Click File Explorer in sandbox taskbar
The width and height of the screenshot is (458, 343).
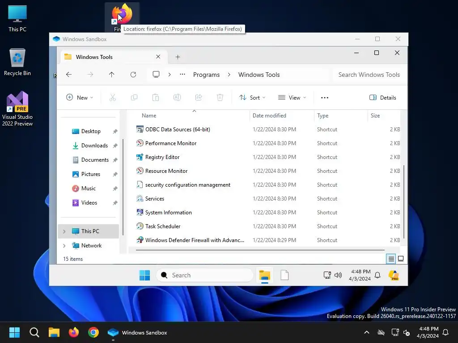click(265, 275)
